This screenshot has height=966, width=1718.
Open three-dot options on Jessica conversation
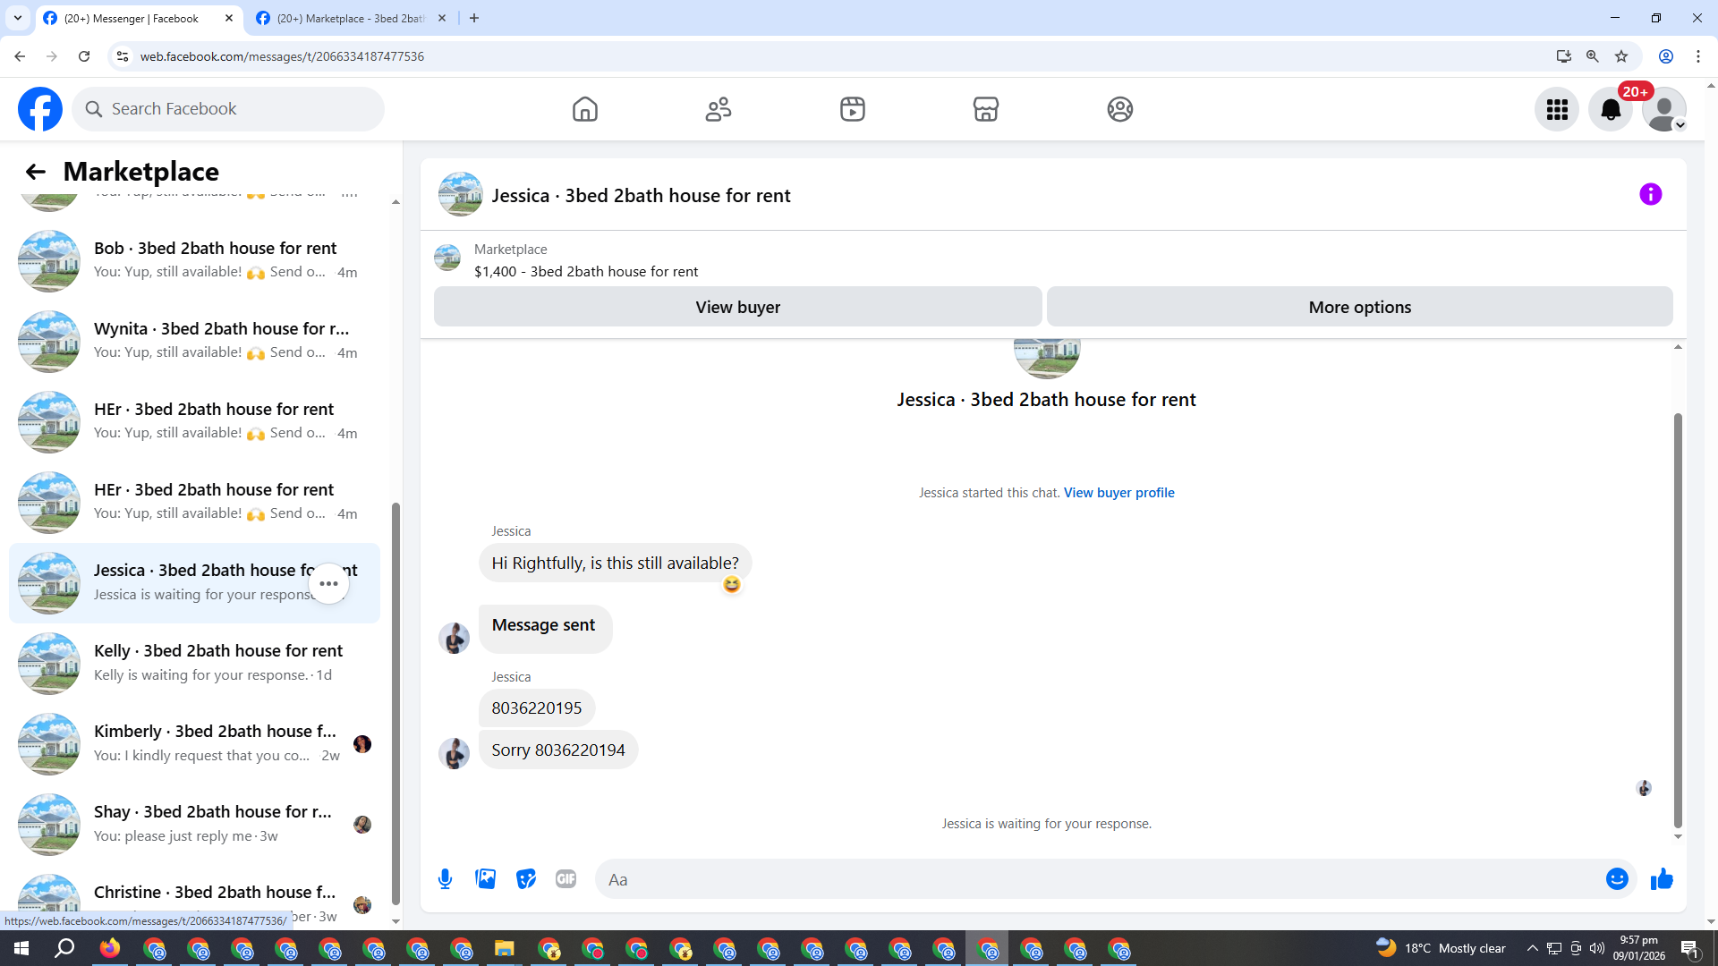pyautogui.click(x=328, y=583)
